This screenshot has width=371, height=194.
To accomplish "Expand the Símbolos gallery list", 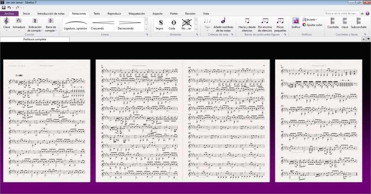I will coord(196,29).
